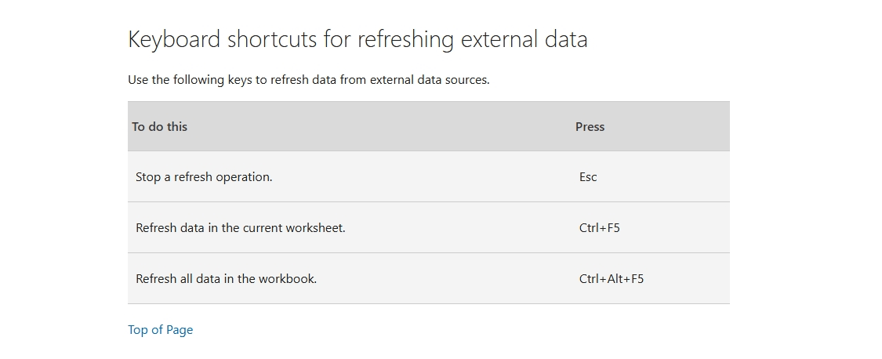Click the Top of Page link
Viewport: 882px width, 359px height.
click(160, 330)
